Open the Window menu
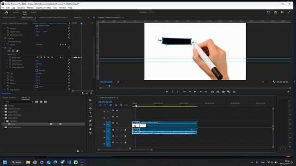The image size is (296, 166). point(62,8)
